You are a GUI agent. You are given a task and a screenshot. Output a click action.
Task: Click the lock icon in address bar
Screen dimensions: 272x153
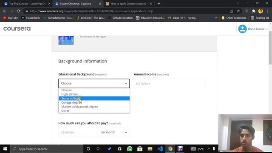pyautogui.click(x=26, y=11)
